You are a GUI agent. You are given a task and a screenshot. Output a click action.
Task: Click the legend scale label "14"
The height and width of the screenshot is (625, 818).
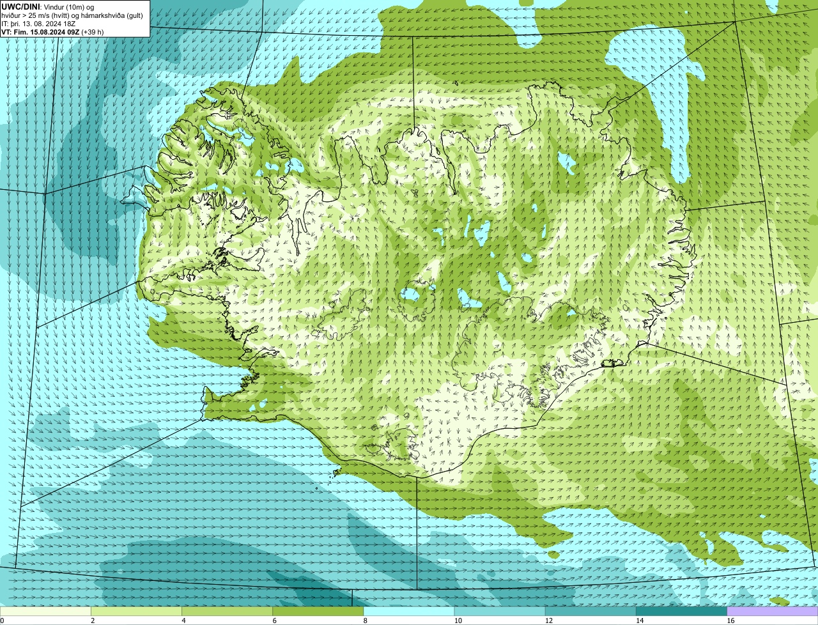(640, 621)
